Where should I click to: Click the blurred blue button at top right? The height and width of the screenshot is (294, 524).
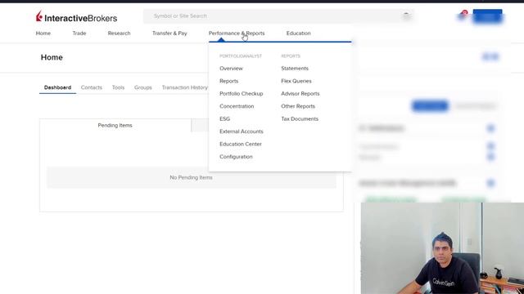coord(488,16)
